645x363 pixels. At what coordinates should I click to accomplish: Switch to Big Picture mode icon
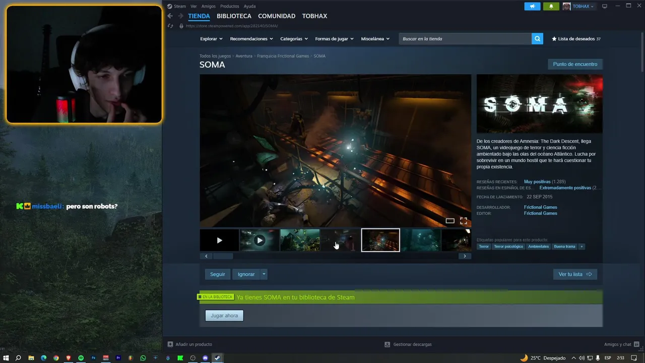[x=605, y=6]
